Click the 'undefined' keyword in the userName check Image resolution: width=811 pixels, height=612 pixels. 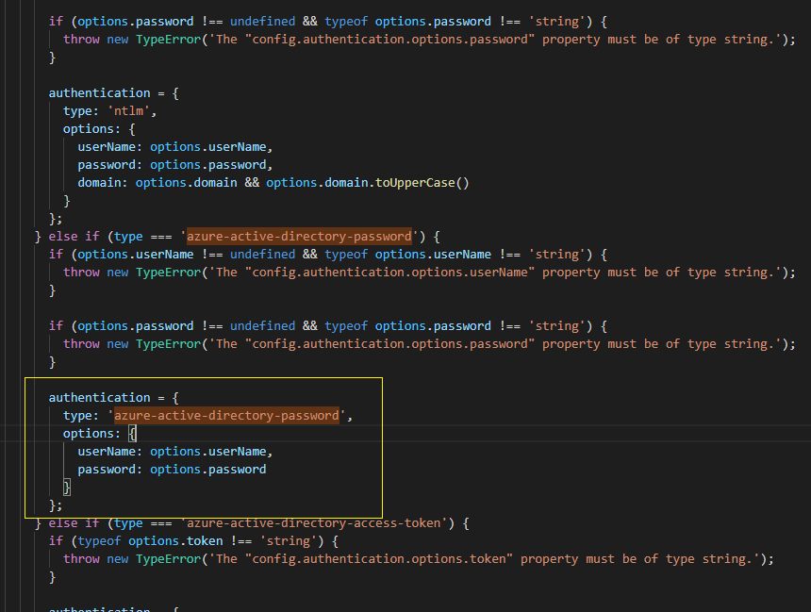point(262,254)
